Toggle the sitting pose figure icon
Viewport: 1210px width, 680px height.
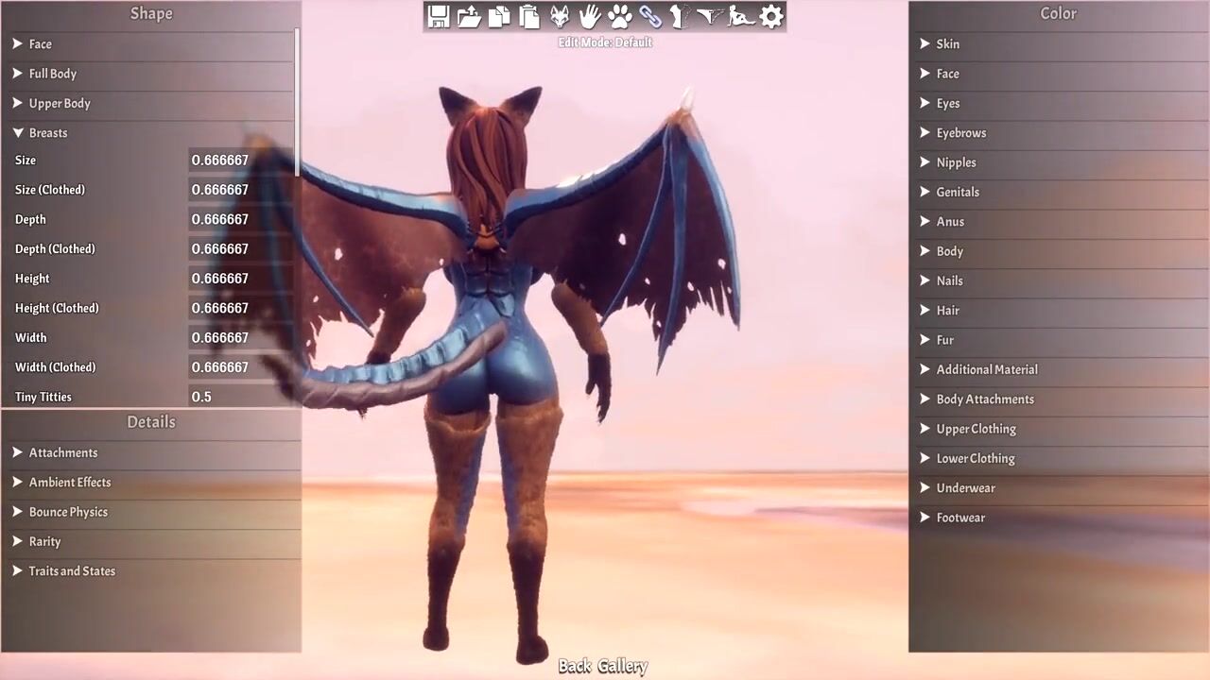(741, 16)
